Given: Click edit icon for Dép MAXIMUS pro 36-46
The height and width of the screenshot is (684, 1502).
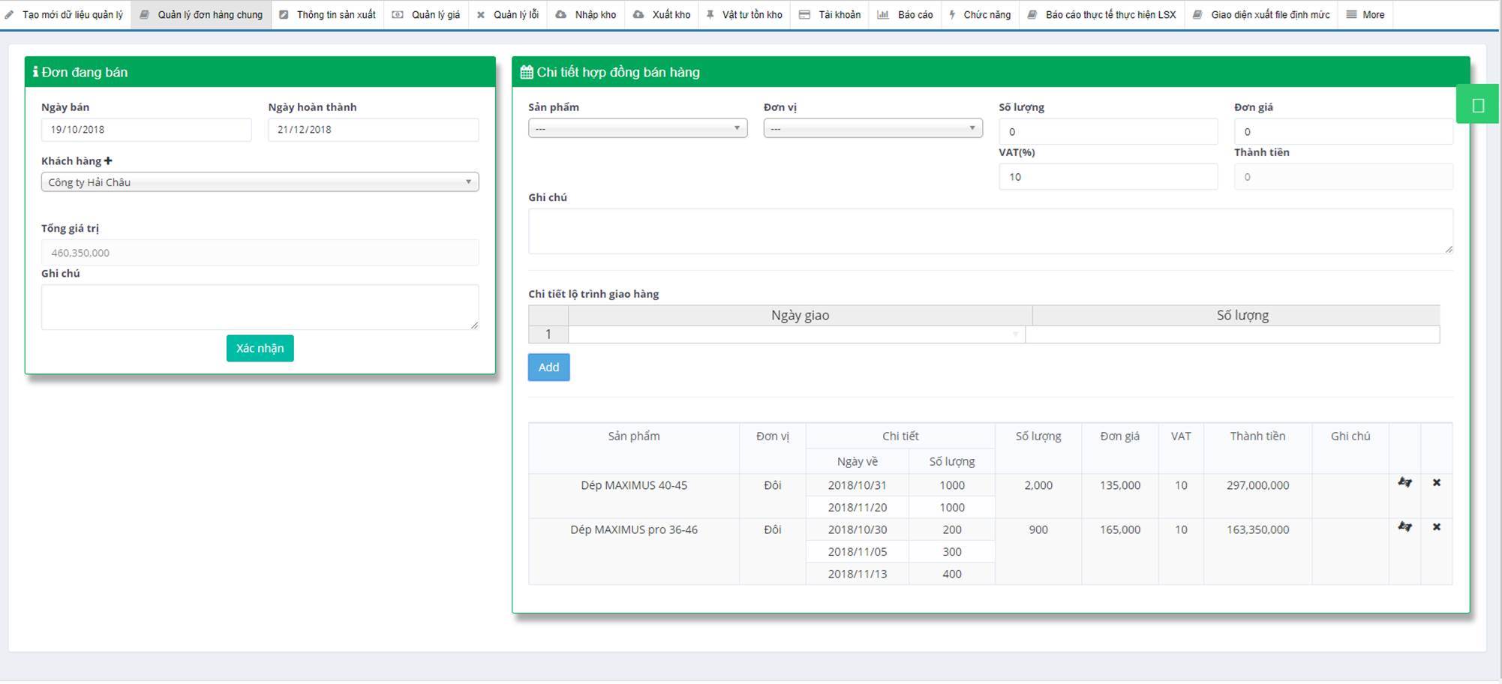Looking at the screenshot, I should click(x=1404, y=526).
